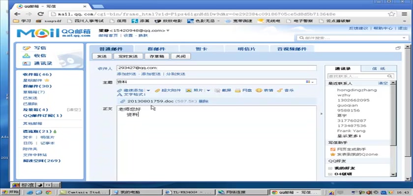The width and height of the screenshot is (413, 196).
Task: Click the 继续添加 paperclip attachment icon
Action: 119,90
